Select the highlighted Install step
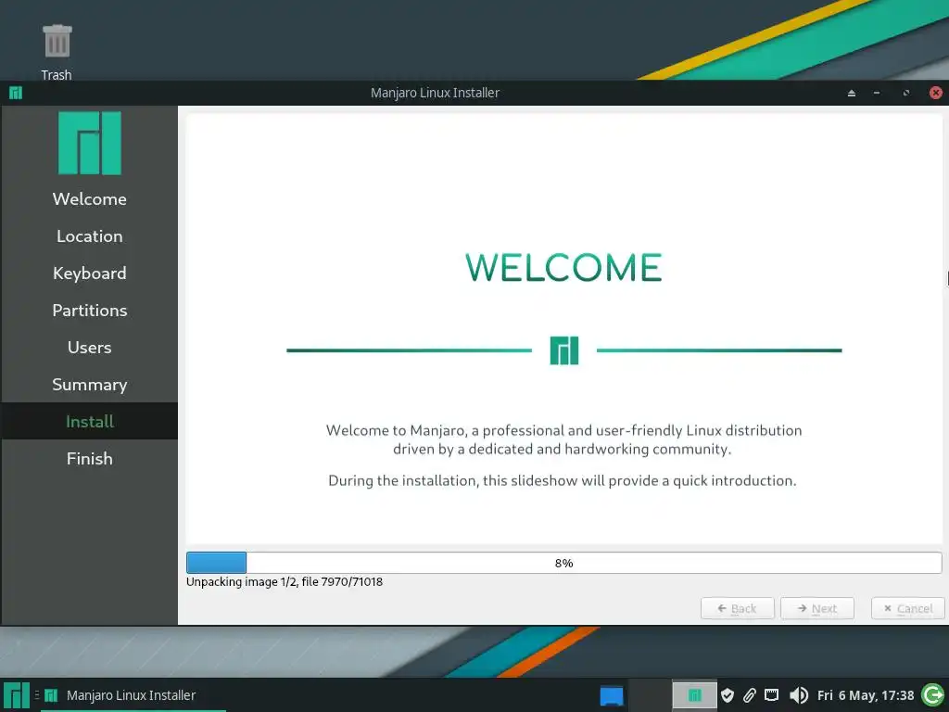The image size is (949, 712). click(x=90, y=422)
